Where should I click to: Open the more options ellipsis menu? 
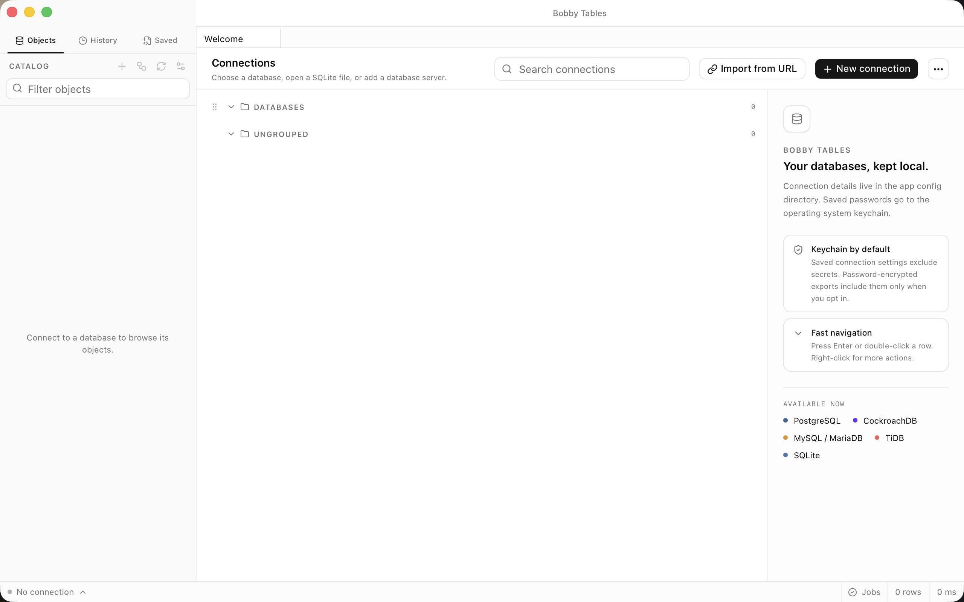[938, 69]
